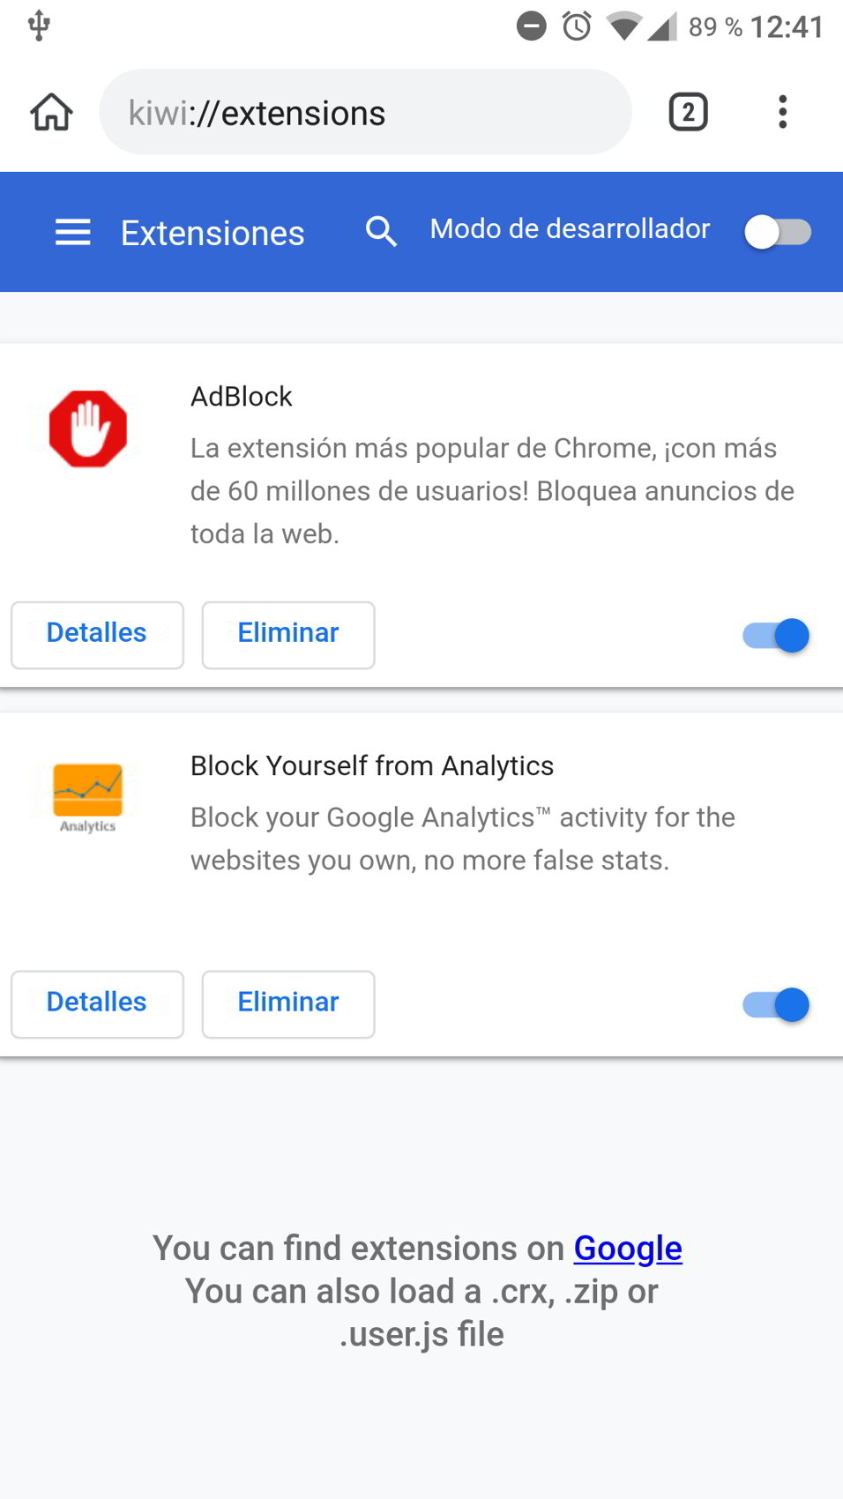Turn off Block Yourself from Analytics toggle
This screenshot has width=843, height=1499.
(776, 1005)
